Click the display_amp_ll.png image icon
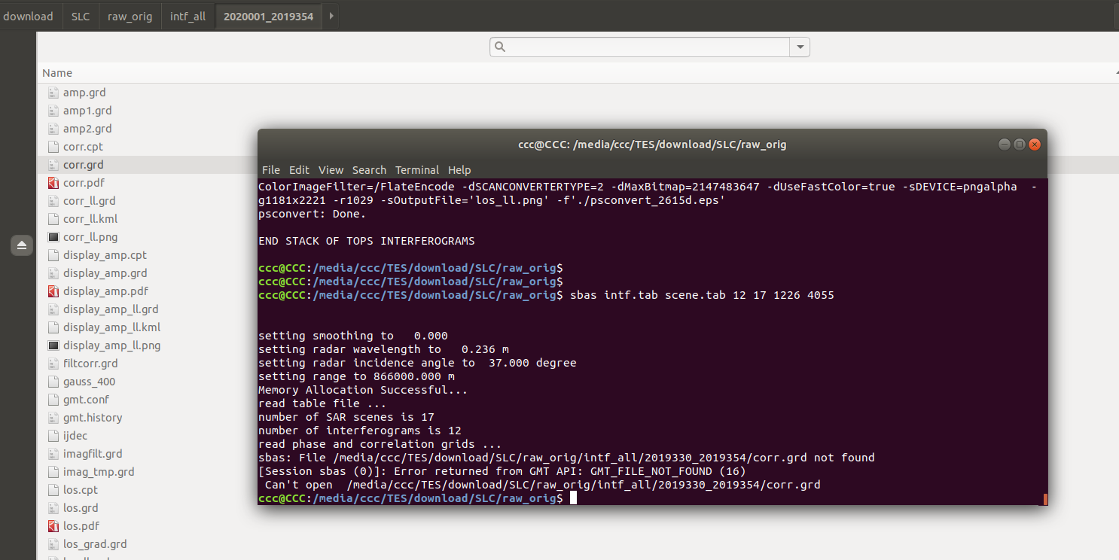This screenshot has height=560, width=1119. (x=53, y=345)
